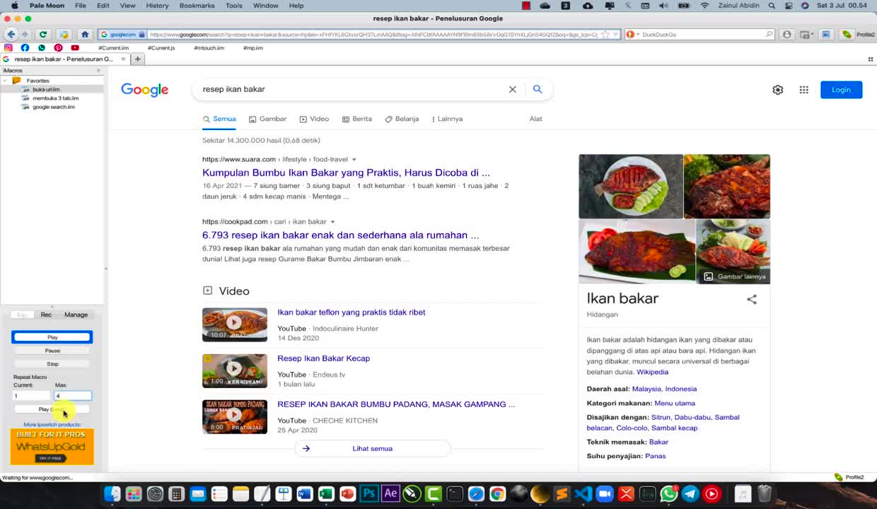
Task: Open Finder from the dock
Action: tap(112, 493)
